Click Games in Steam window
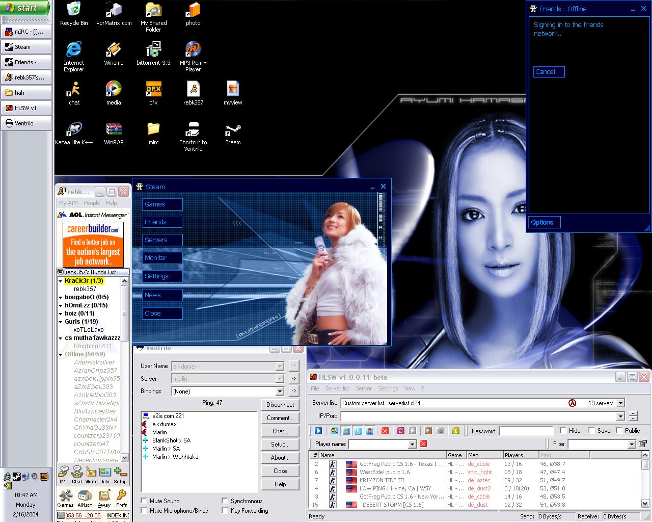The height and width of the screenshot is (522, 652). (162, 204)
